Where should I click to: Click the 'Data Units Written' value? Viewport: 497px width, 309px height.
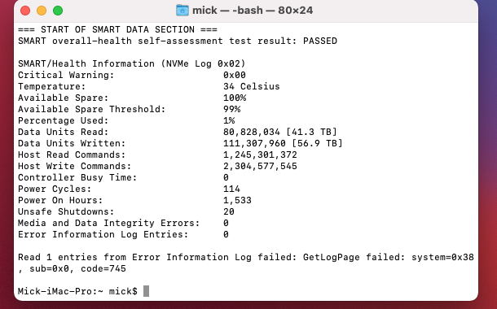click(283, 143)
